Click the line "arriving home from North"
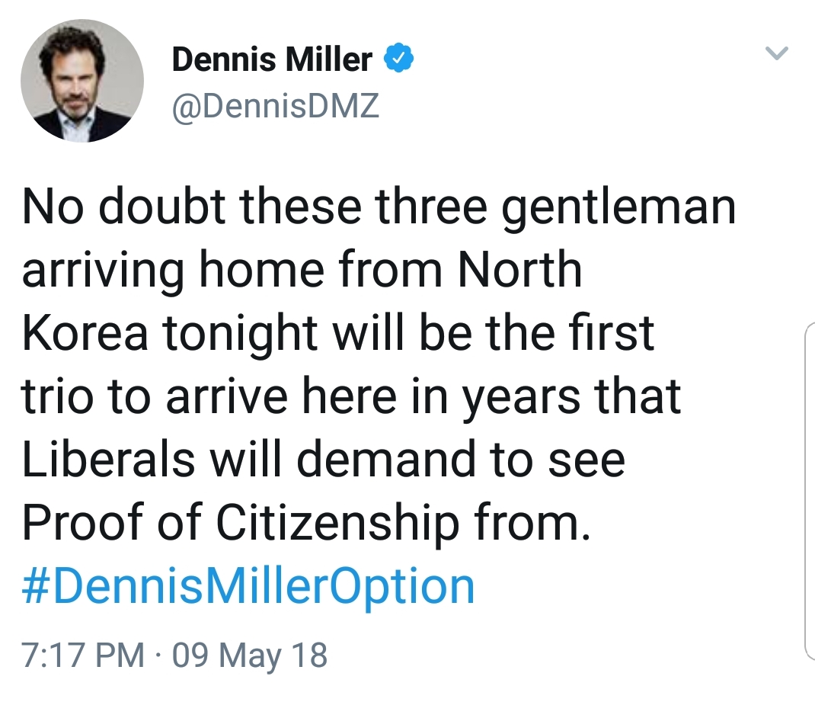Screen dimensions: 815x702 [x=302, y=271]
